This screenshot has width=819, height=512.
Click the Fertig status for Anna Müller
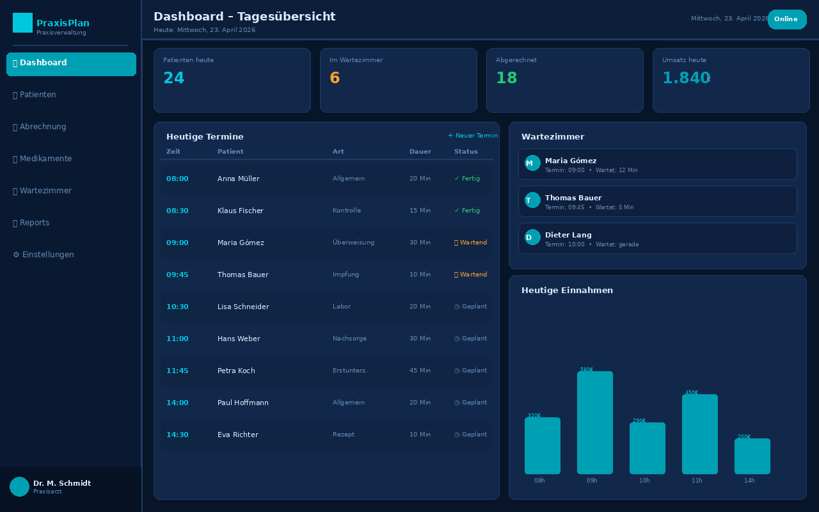point(467,179)
